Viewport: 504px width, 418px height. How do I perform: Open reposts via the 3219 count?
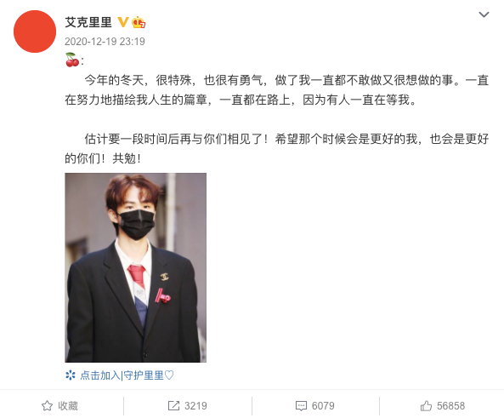click(x=195, y=406)
